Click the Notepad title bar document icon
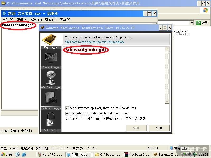Image resolution: width=211 pixels, height=158 pixels. 4,13
